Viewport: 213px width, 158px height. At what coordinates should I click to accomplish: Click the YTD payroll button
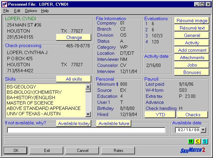(x=160, y=115)
